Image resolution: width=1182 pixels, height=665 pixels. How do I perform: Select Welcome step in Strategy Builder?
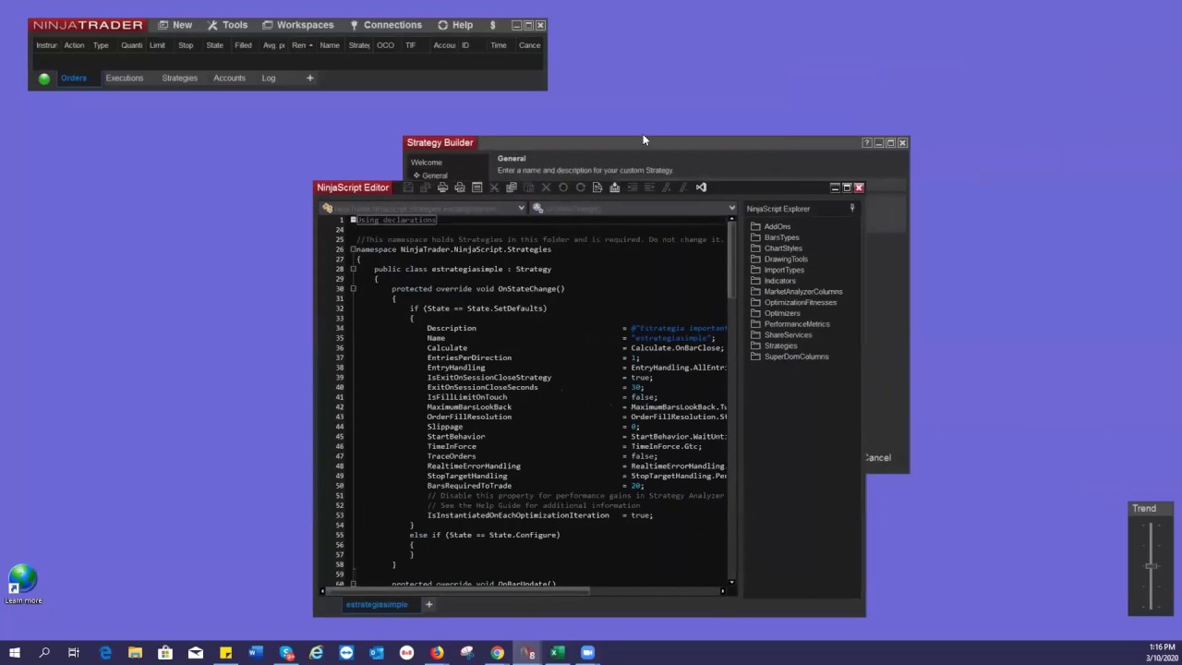pos(426,163)
